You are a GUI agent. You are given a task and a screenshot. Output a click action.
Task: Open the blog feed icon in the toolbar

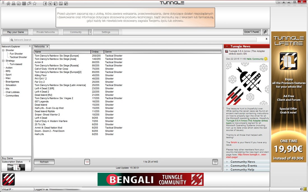click(66, 3)
